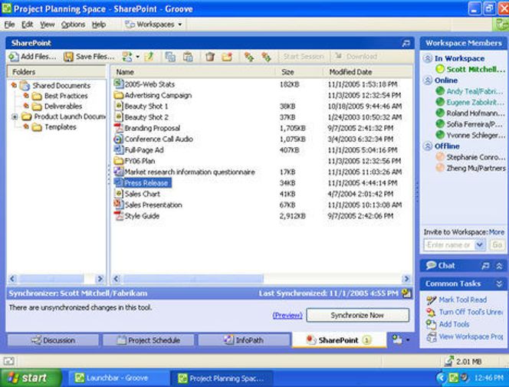The image size is (509, 387).
Task: Pop out the Chat panel icon
Action: tap(485, 266)
